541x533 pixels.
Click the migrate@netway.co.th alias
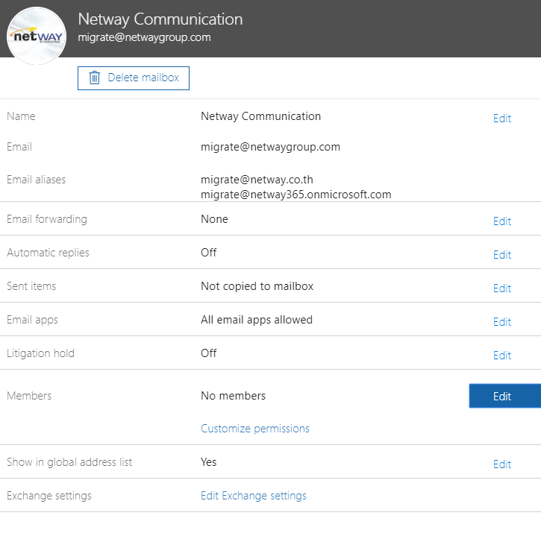pyautogui.click(x=257, y=180)
